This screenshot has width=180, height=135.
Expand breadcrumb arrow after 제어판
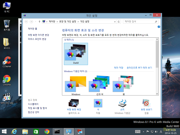57,22
